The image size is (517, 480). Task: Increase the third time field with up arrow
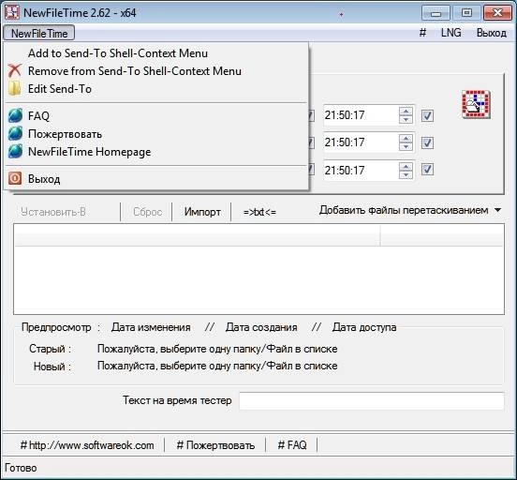pos(406,166)
